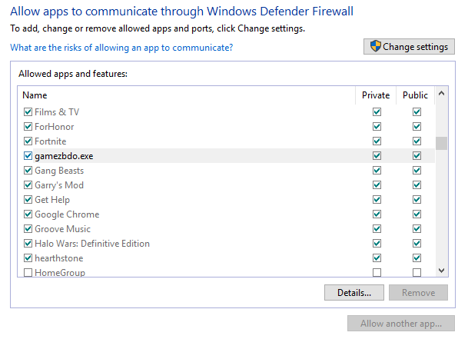Click the shield icon on Change settings
Image resolution: width=468 pixels, height=339 pixels.
pos(376,46)
